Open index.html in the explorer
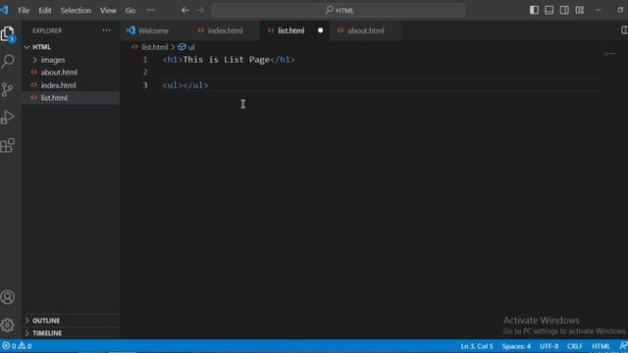The width and height of the screenshot is (628, 353). (71, 85)
